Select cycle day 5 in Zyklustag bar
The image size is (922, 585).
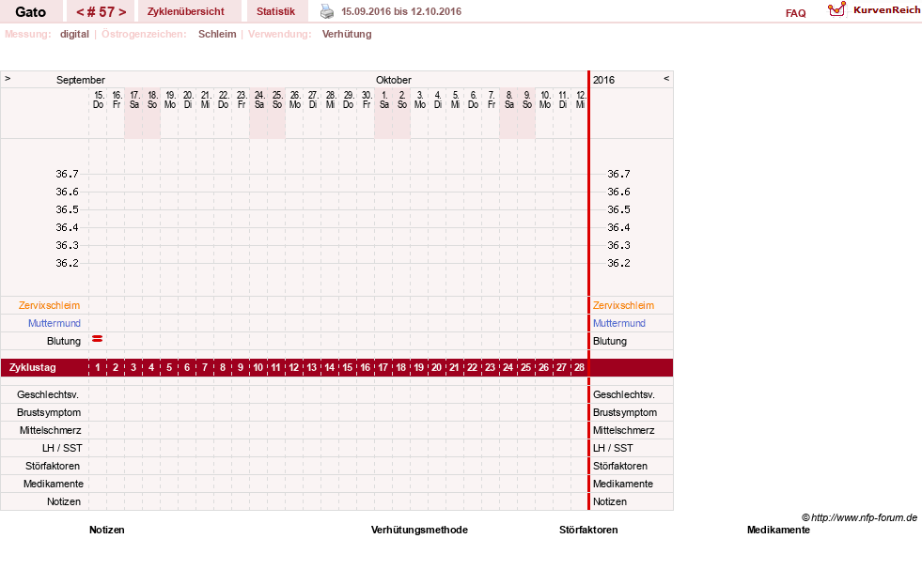click(x=169, y=368)
